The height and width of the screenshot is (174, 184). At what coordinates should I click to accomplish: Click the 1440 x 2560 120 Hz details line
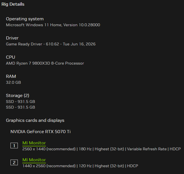coord(80,166)
